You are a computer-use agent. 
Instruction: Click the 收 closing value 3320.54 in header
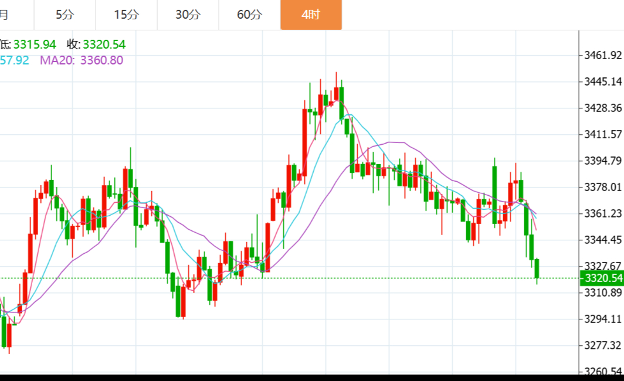tap(104, 44)
